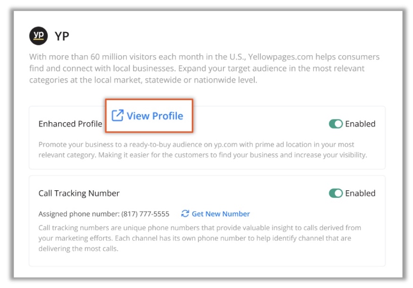Click the call tracking numbers explanation text
413x288 pixels.
(x=200, y=238)
